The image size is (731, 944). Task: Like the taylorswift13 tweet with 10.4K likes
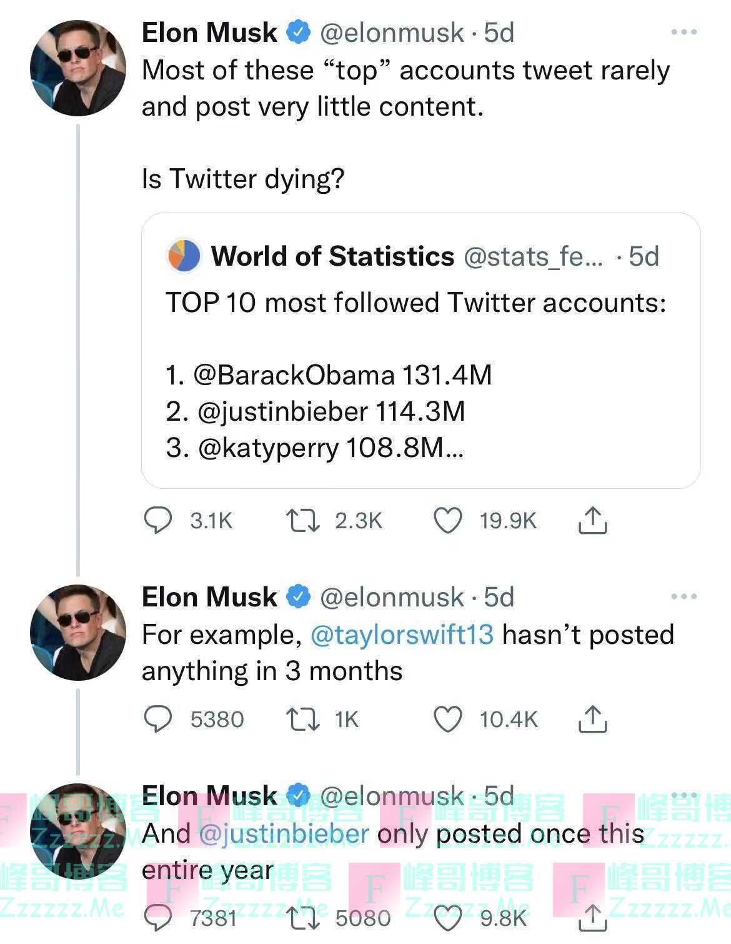coord(448,719)
